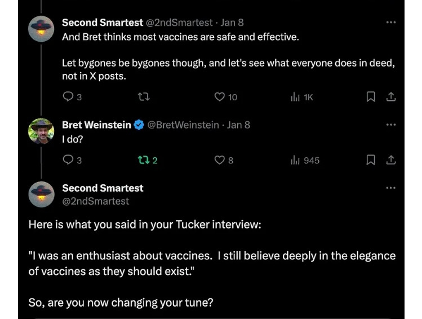Bookmark Second Smartest's first post
The height and width of the screenshot is (319, 422).
pos(371,96)
